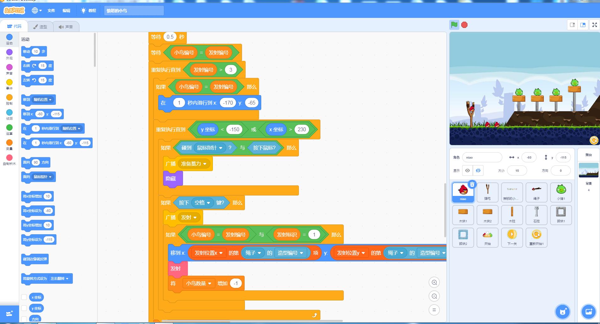Open the 左右翻转 rotation style dropdown

[59, 278]
